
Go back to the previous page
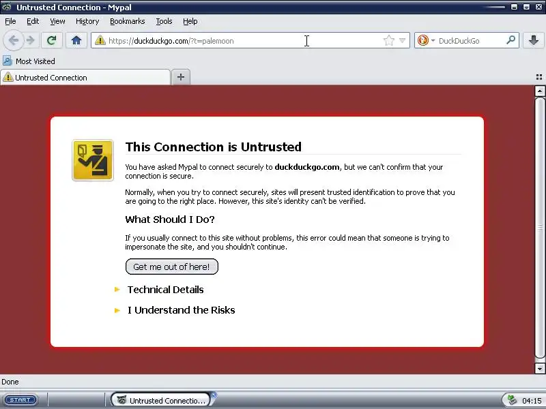click(13, 40)
